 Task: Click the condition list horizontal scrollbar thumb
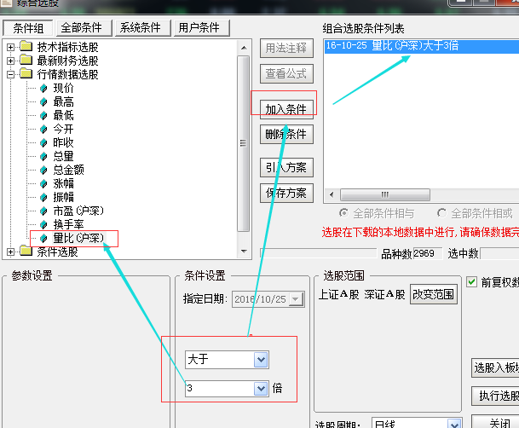(x=385, y=194)
